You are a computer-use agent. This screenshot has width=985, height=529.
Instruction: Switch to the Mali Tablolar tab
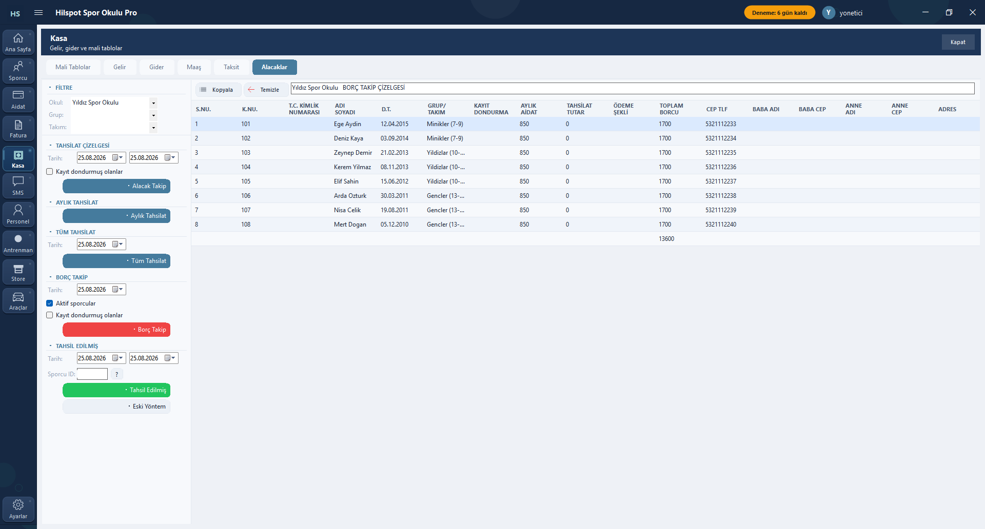[x=73, y=67]
